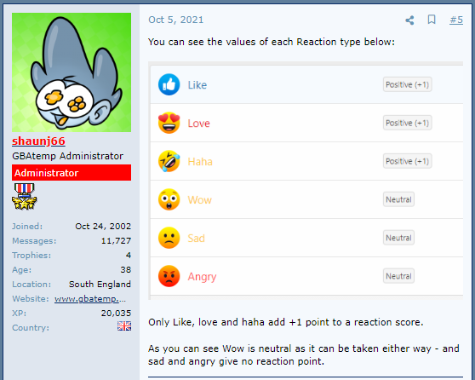Open the Like reaction label

click(197, 85)
